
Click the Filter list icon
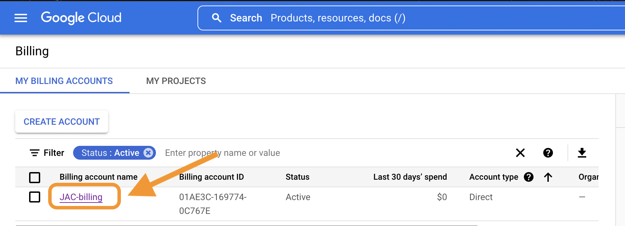tap(34, 153)
